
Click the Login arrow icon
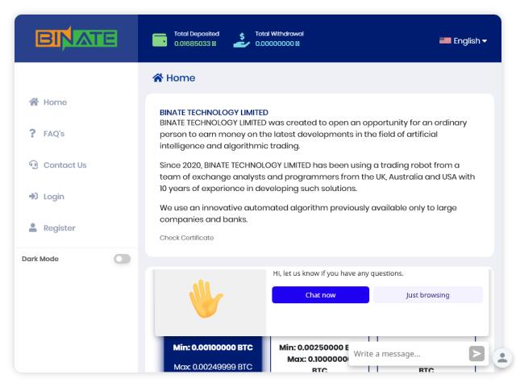click(33, 196)
